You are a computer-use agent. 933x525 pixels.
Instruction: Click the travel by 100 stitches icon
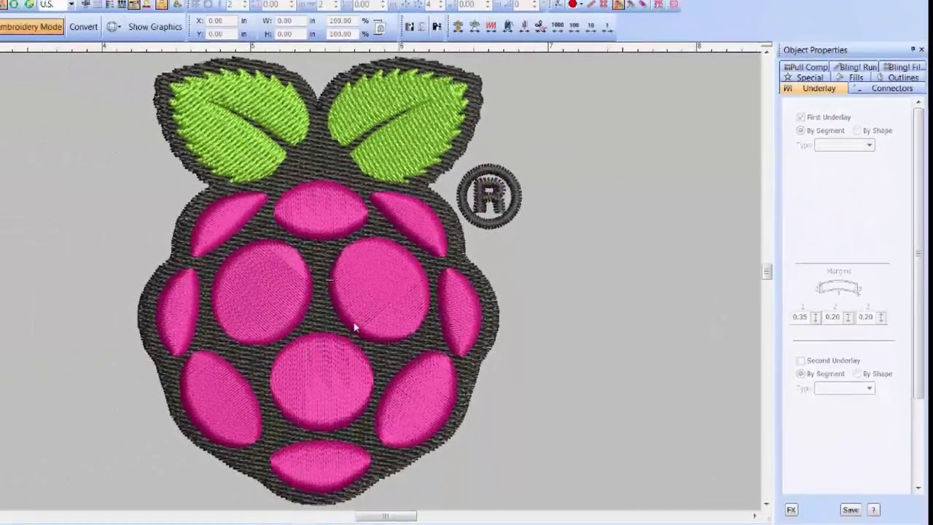574,26
